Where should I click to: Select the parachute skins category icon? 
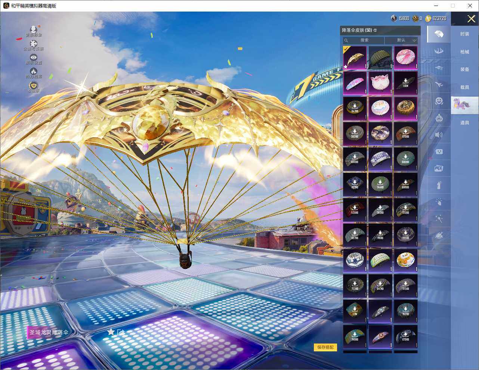(x=439, y=34)
